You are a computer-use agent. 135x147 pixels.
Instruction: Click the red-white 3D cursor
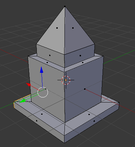66,80
